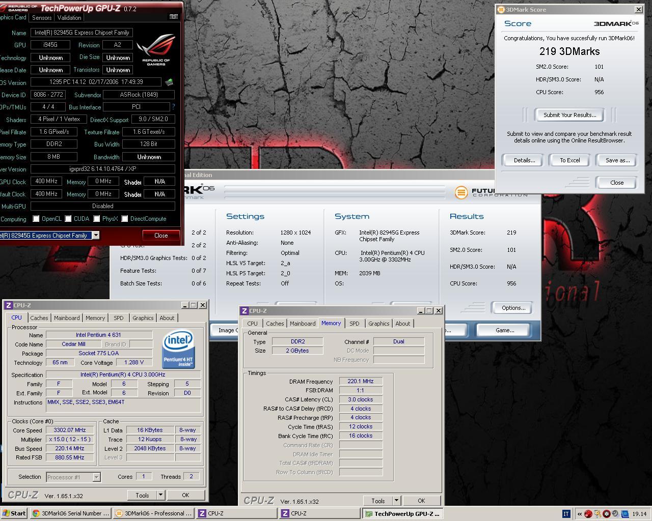This screenshot has width=652, height=521.
Task: Click the Bus Interface question mark icon
Action: coord(173,107)
